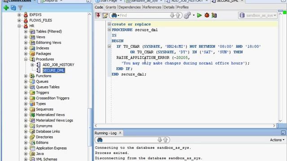Viewport: 287px width, 161px height.
Task: Switch to the References tab
Action: coord(152,7)
